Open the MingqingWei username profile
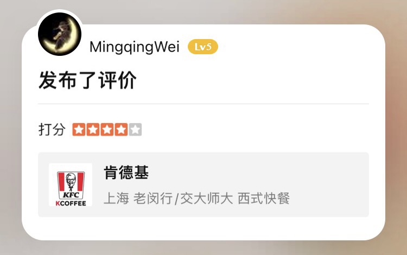The image size is (407, 255). (x=135, y=47)
